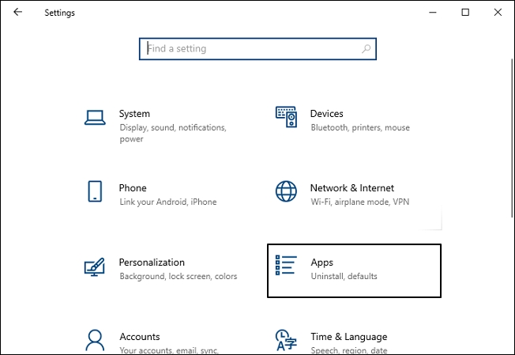Click the Personalization paintbrush icon

coord(95,266)
